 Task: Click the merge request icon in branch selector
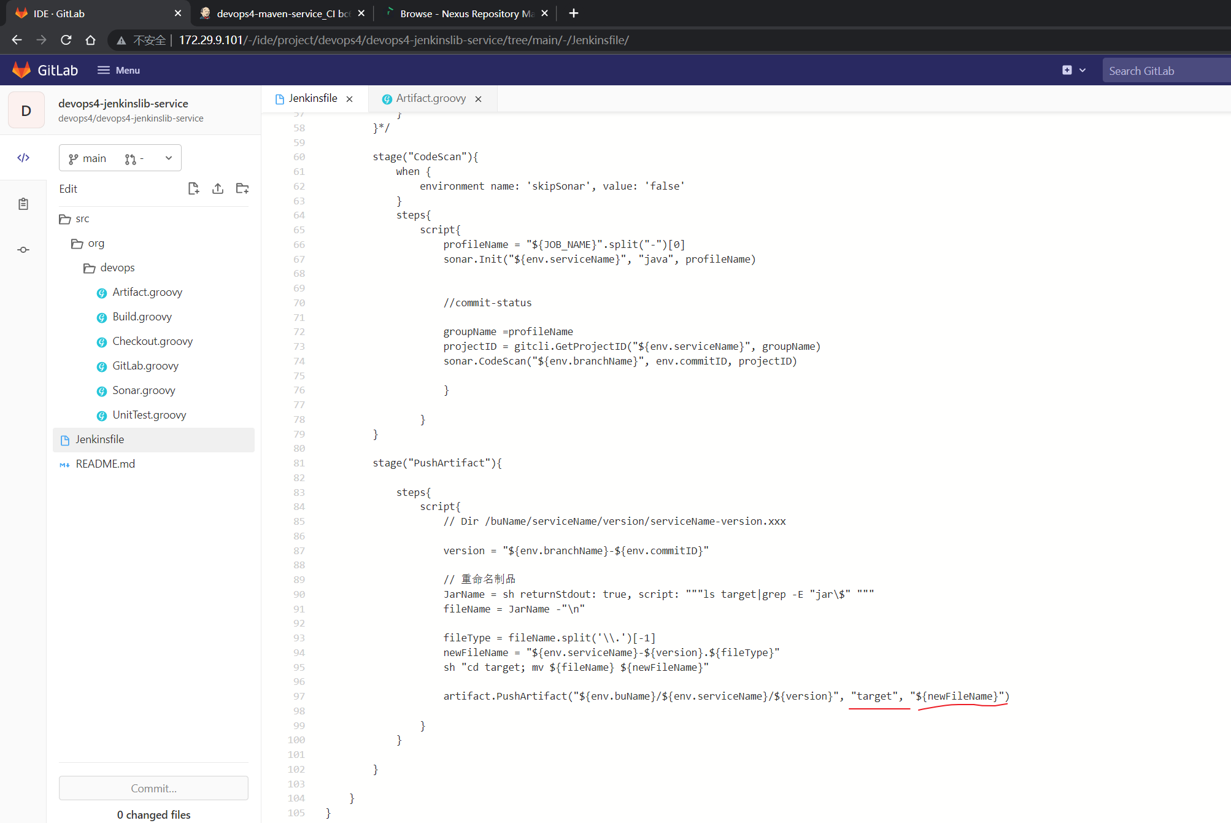(x=130, y=159)
